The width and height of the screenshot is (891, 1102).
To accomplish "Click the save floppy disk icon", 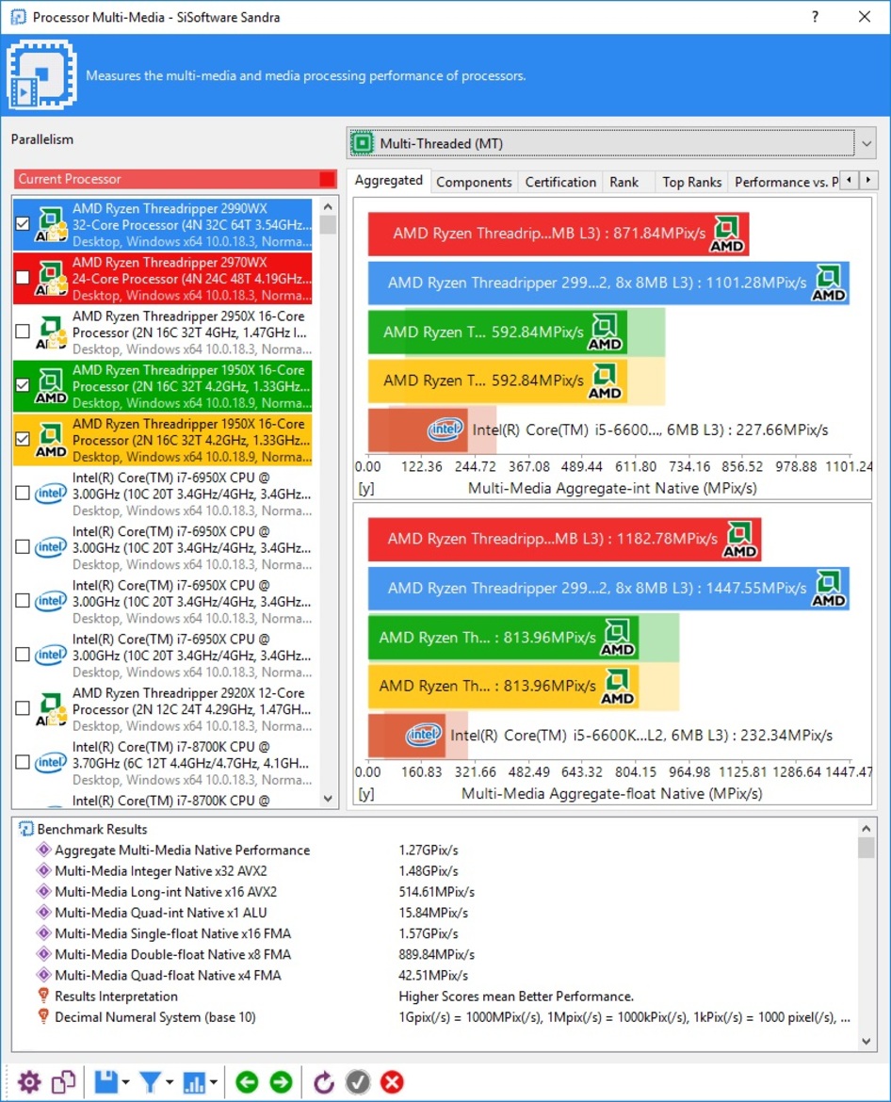I will pyautogui.click(x=106, y=1081).
